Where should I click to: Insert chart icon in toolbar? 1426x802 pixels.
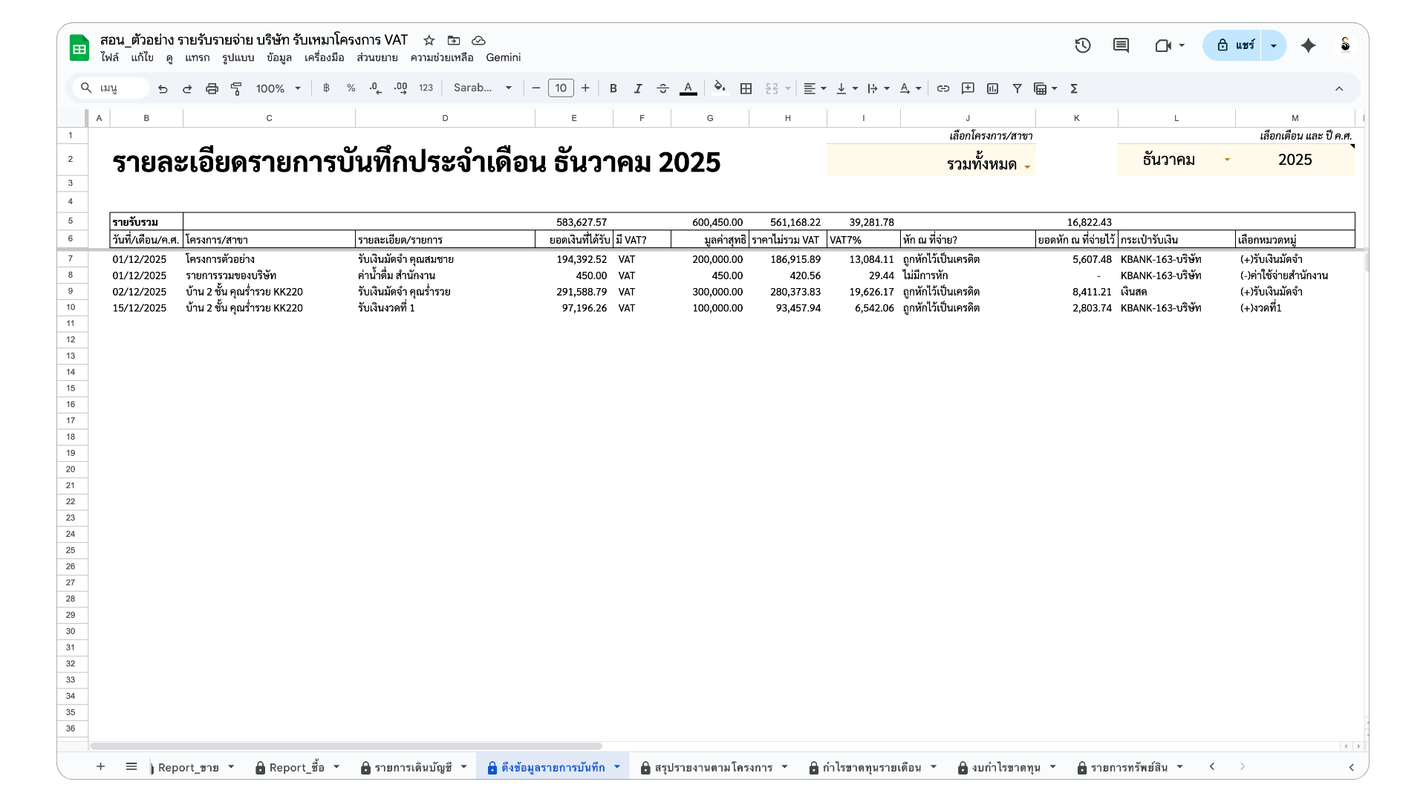coord(993,88)
